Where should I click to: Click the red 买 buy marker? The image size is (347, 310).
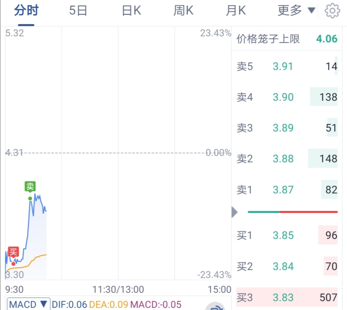tap(13, 252)
